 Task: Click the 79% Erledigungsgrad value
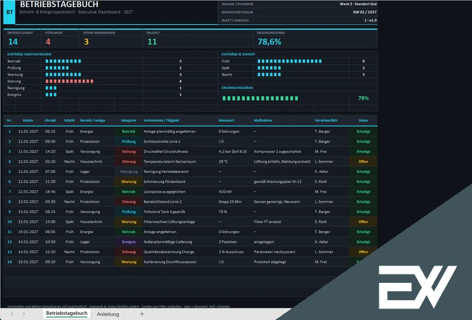click(363, 98)
